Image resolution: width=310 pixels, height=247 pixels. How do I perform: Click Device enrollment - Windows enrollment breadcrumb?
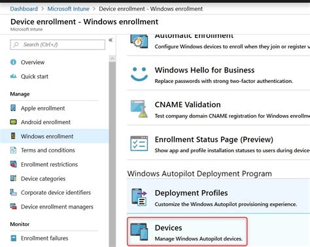(x=150, y=9)
